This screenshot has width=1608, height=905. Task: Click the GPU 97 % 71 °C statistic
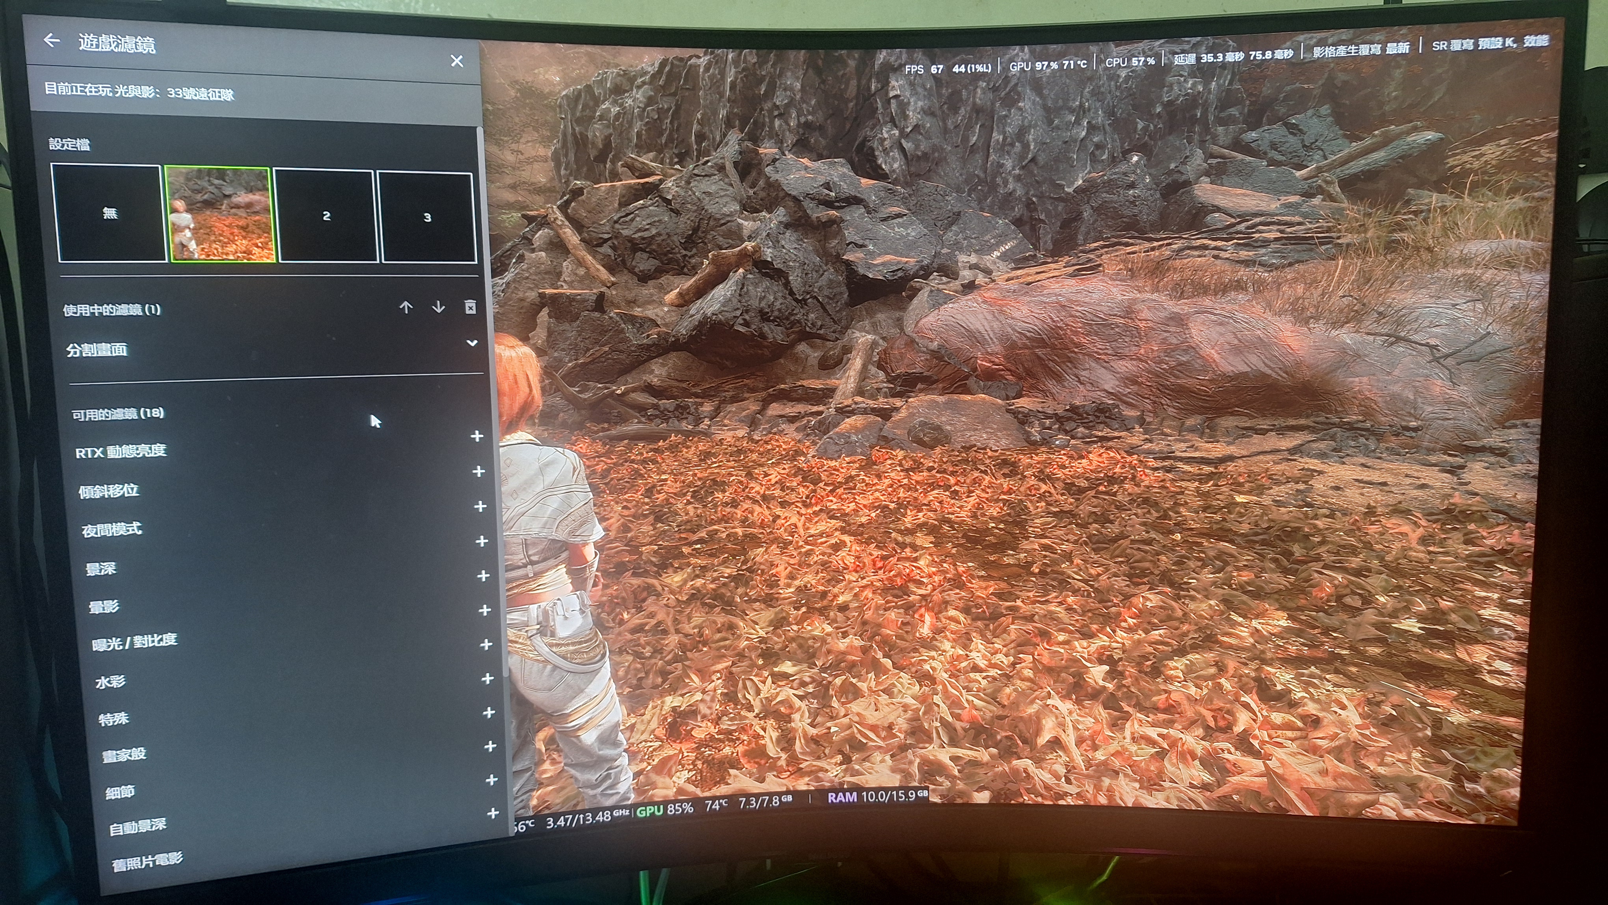click(1048, 65)
